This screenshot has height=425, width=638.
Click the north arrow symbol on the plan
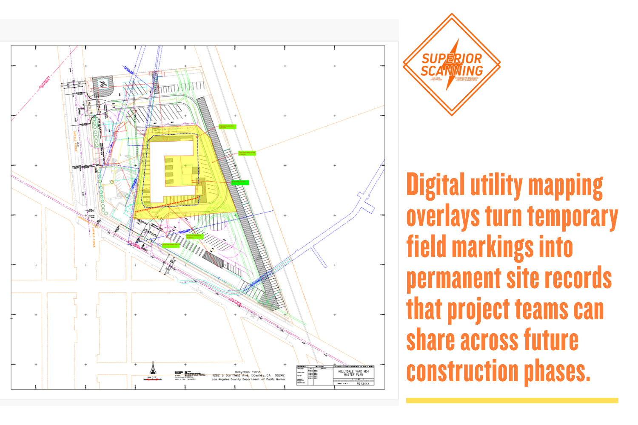(153, 368)
